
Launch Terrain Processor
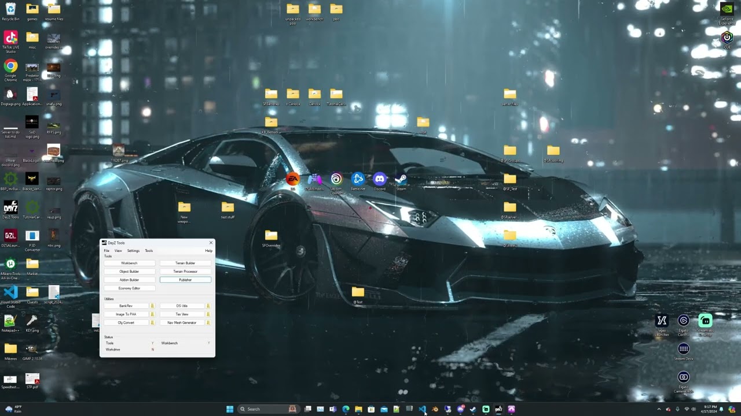pos(185,272)
